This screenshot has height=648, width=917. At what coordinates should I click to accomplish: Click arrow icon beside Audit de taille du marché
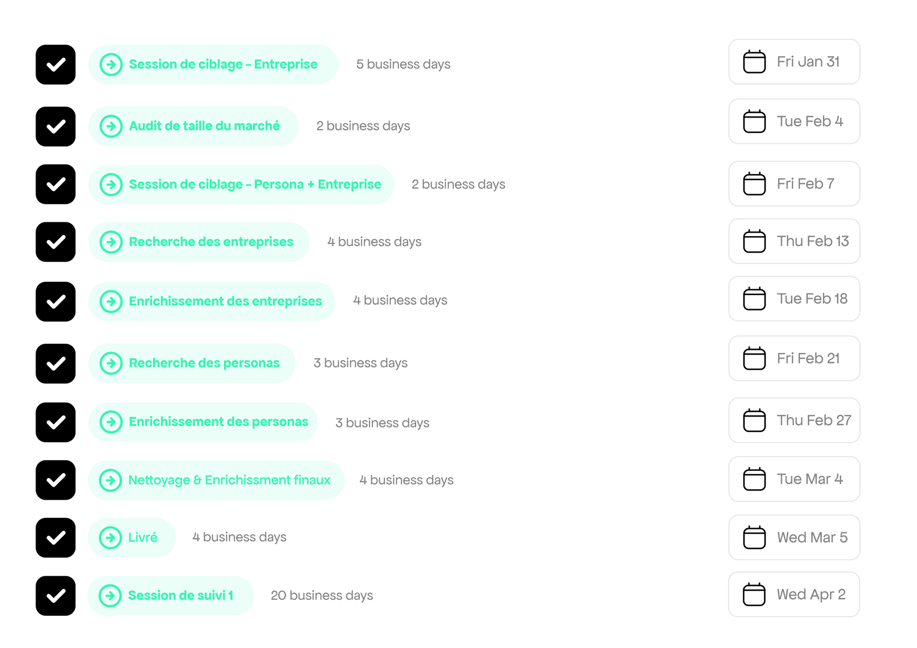click(x=111, y=126)
